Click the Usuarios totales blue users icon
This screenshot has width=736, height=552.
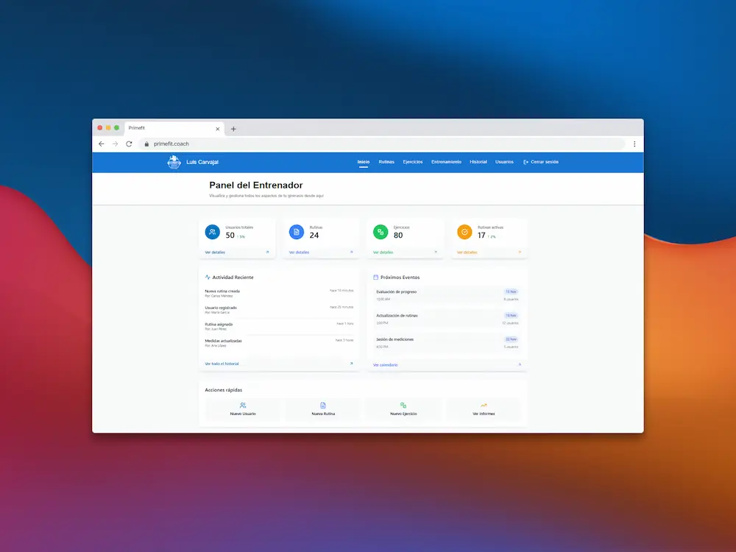point(212,232)
